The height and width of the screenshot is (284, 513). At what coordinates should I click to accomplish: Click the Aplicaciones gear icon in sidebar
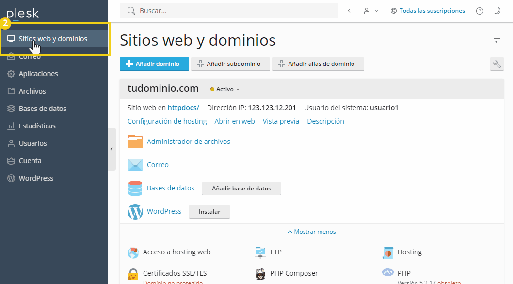[11, 74]
